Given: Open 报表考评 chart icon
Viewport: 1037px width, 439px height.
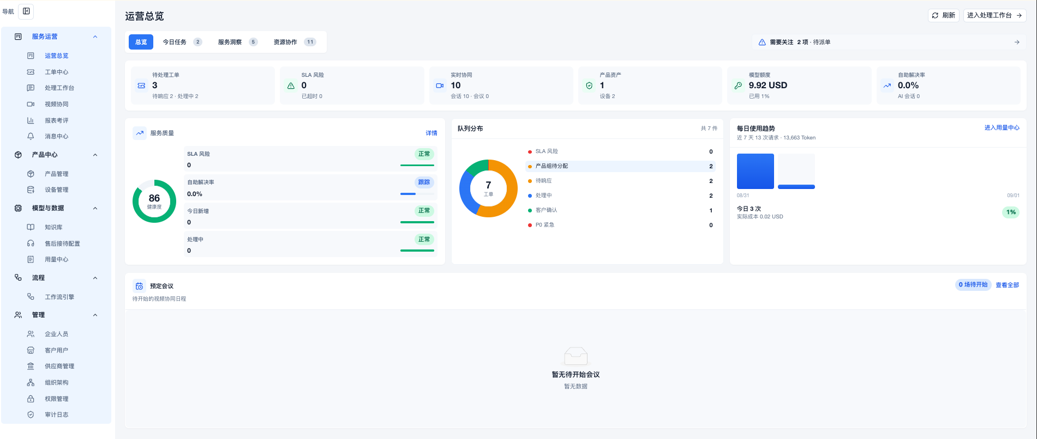Looking at the screenshot, I should (31, 120).
